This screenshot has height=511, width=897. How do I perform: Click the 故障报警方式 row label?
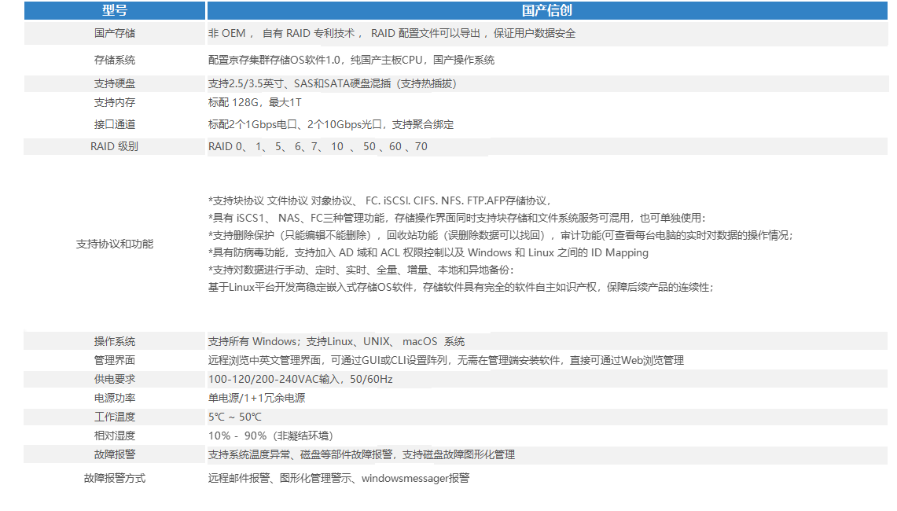[115, 478]
